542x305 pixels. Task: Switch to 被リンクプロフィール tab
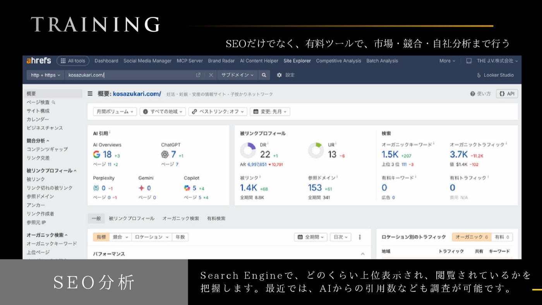click(x=132, y=219)
